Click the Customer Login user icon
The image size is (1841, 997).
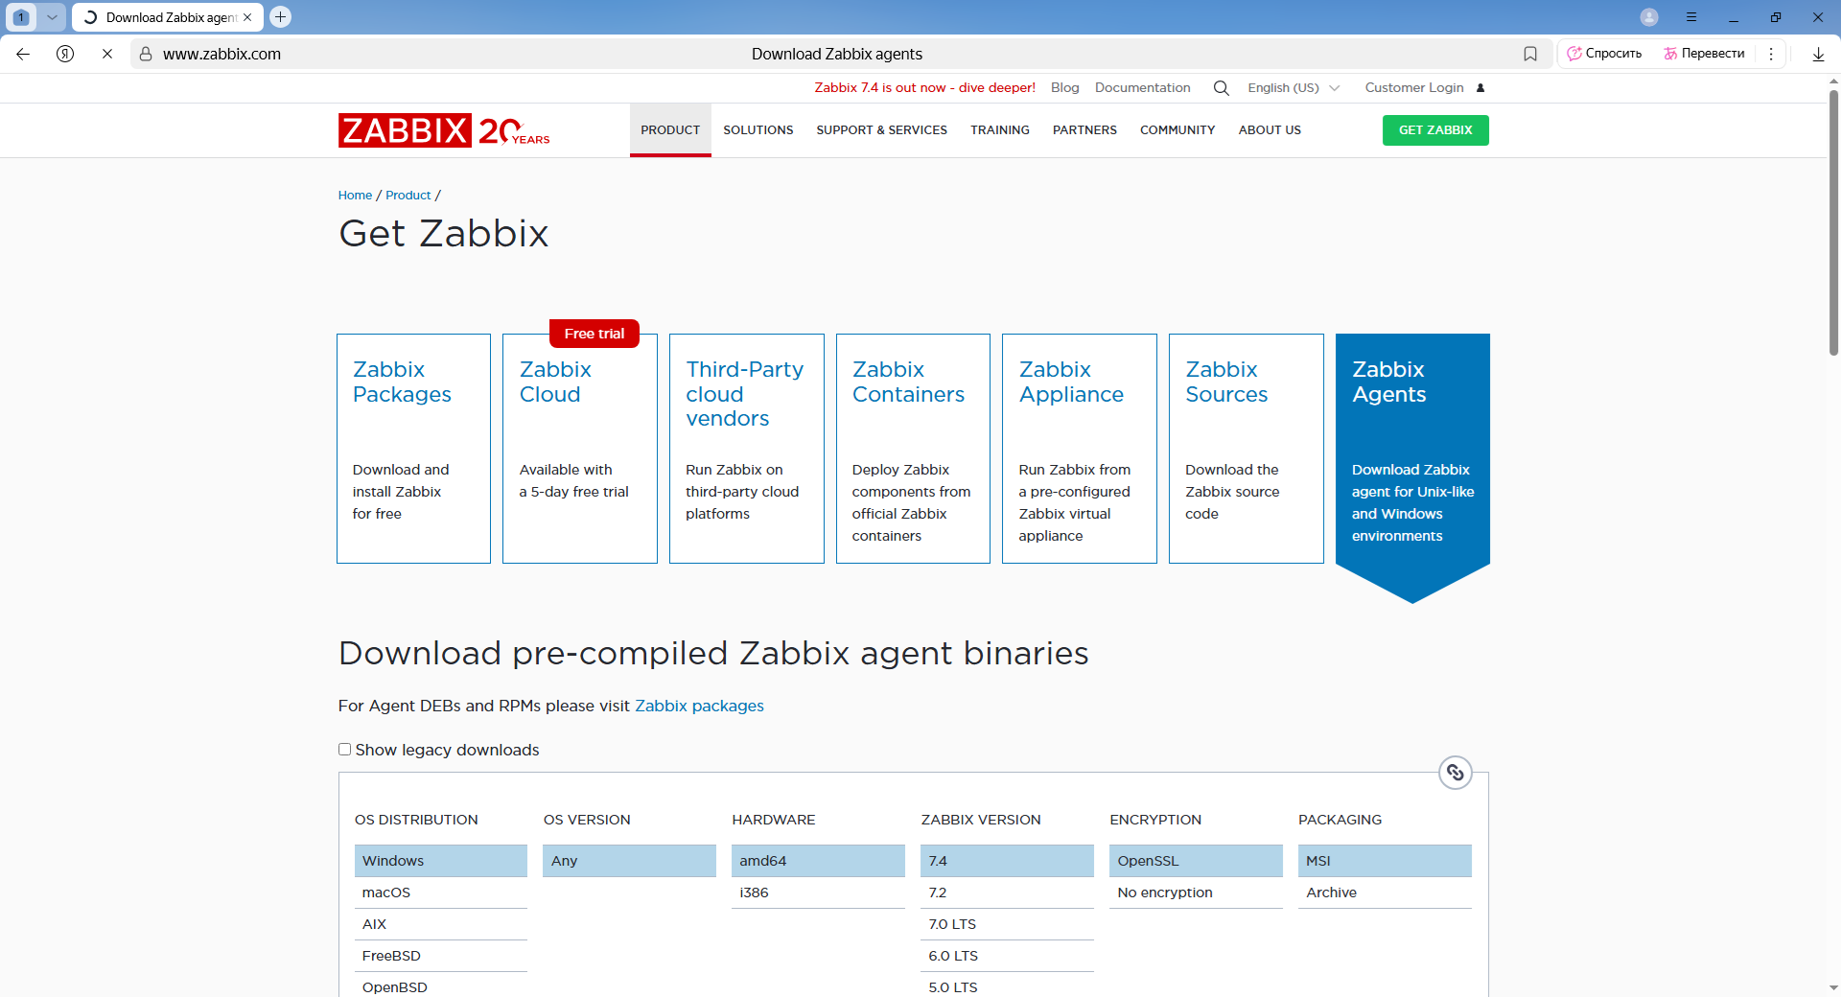pos(1480,87)
